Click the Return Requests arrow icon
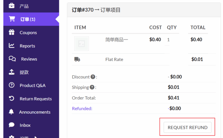The width and height of the screenshot is (223, 138). coord(12,99)
